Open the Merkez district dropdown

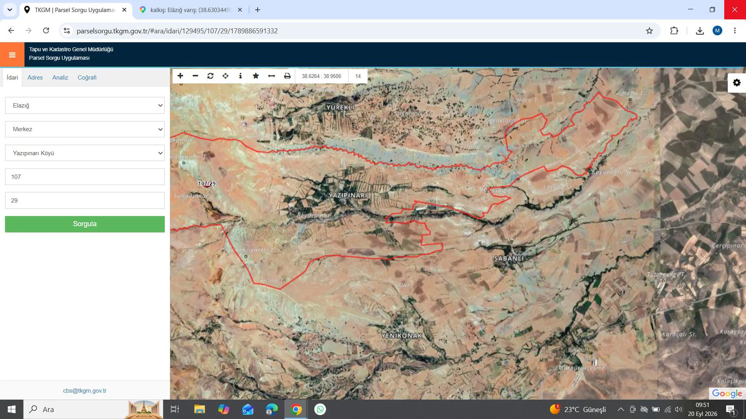point(85,129)
